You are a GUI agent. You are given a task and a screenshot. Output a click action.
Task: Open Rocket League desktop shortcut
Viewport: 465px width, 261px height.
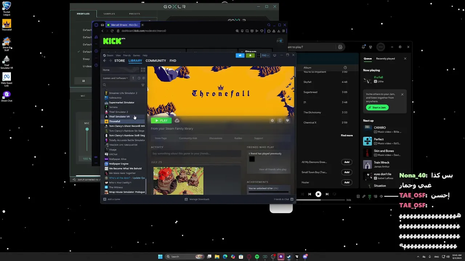[x=7, y=9]
